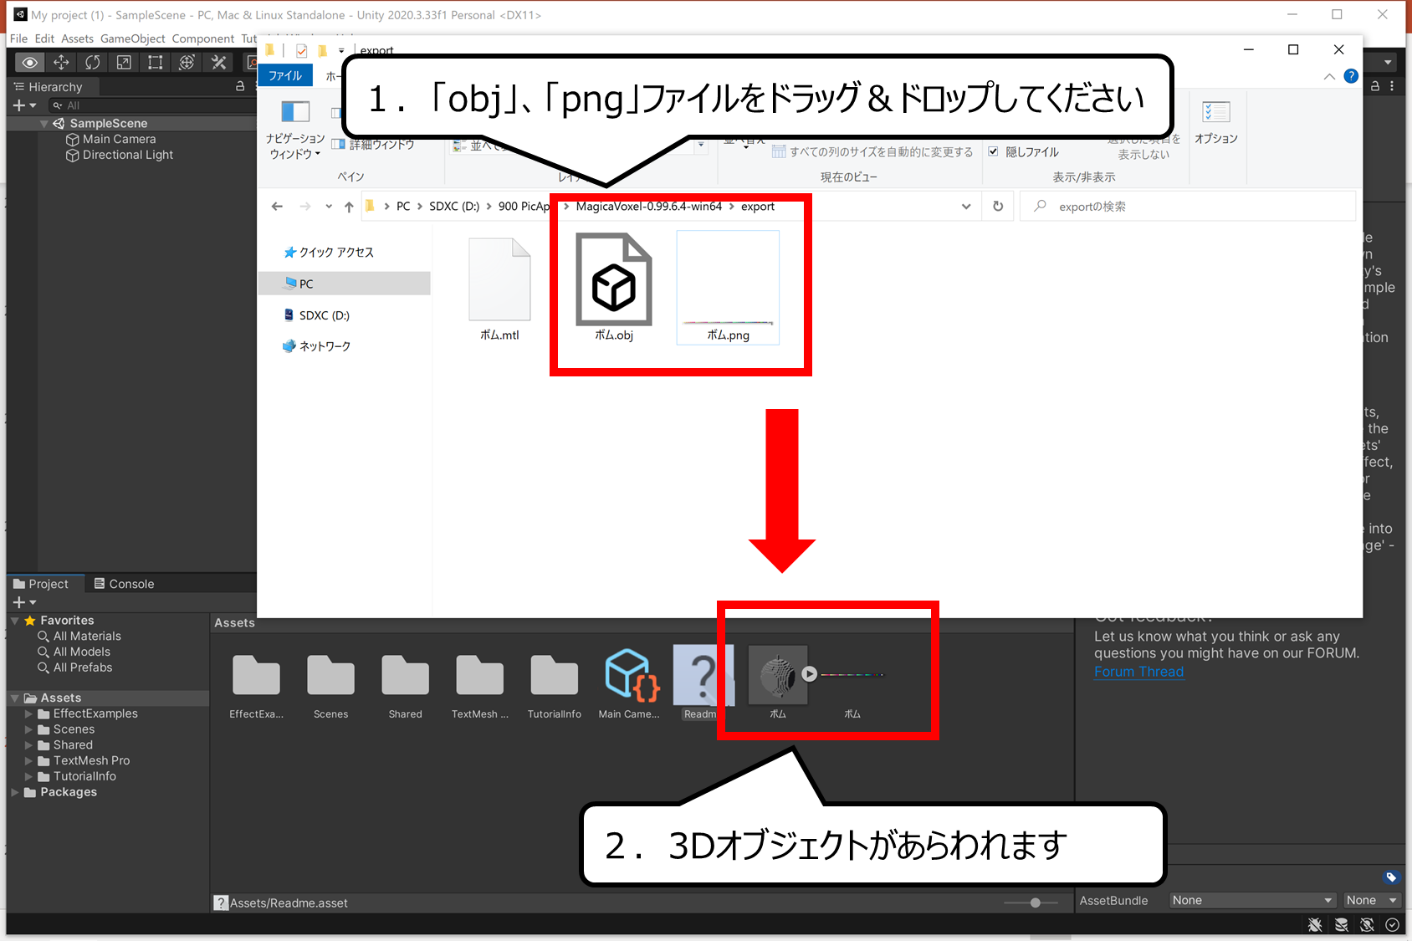Select the Main Camera prefab asset icon
This screenshot has height=941, width=1412.
(630, 675)
